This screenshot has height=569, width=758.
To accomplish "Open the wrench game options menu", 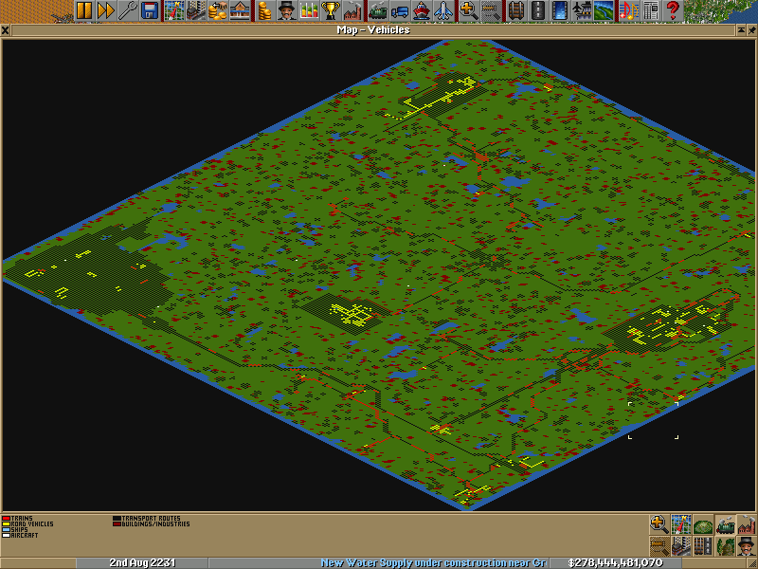I will pos(127,10).
